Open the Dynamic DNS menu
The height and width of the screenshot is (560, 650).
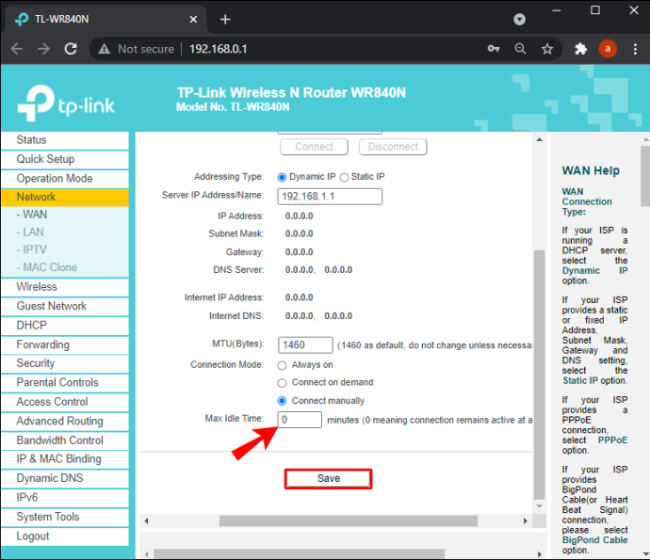click(65, 478)
